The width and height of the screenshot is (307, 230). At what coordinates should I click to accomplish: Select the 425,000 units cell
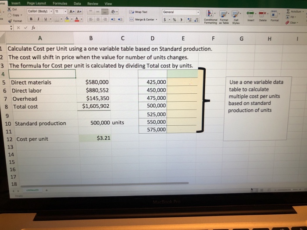[x=153, y=82]
